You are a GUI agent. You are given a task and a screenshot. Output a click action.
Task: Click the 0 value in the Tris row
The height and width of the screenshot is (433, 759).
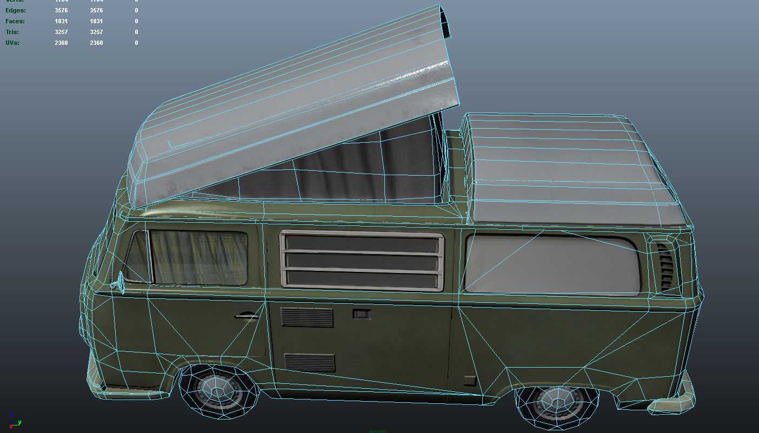pyautogui.click(x=136, y=32)
